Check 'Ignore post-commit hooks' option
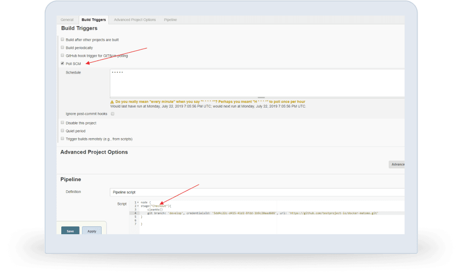This screenshot has width=461, height=274. coord(113,113)
